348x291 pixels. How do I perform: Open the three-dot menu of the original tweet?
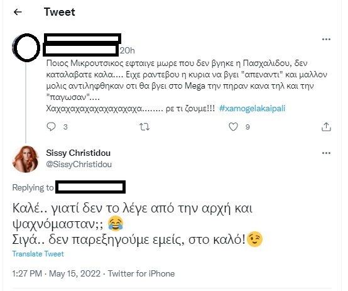(326, 40)
